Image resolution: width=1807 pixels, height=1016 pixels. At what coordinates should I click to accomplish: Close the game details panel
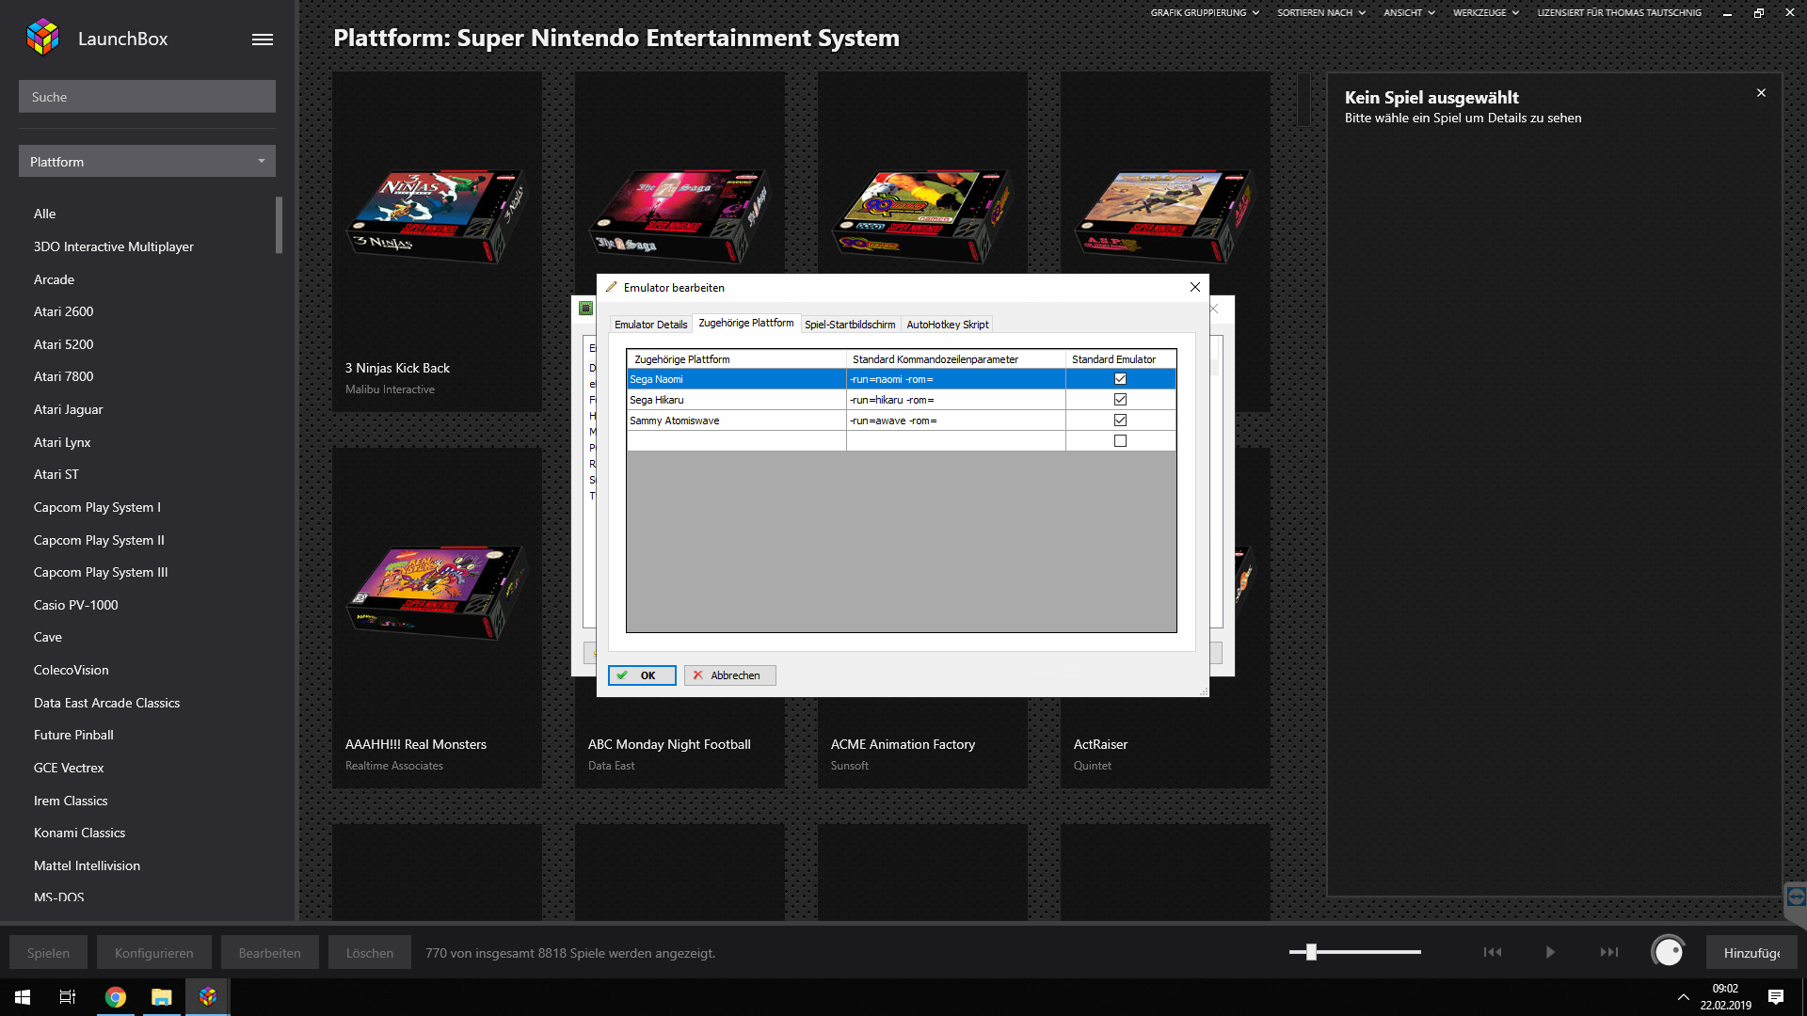pyautogui.click(x=1761, y=93)
